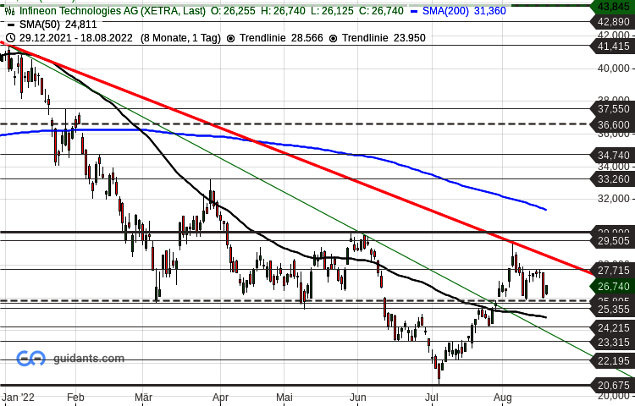This screenshot has width=635, height=406.
Task: Click the Jun time axis label
Action: pyautogui.click(x=357, y=398)
